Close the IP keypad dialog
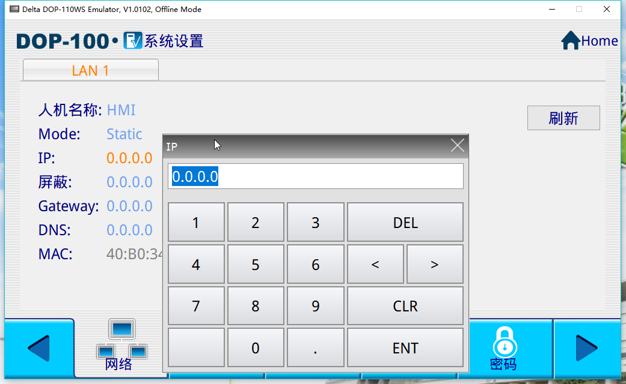This screenshot has width=626, height=384. [x=457, y=146]
